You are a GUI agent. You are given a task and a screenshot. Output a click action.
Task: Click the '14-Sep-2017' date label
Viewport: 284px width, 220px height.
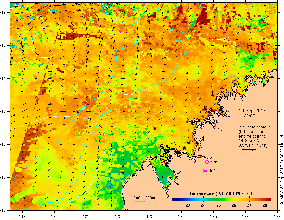tap(252, 111)
